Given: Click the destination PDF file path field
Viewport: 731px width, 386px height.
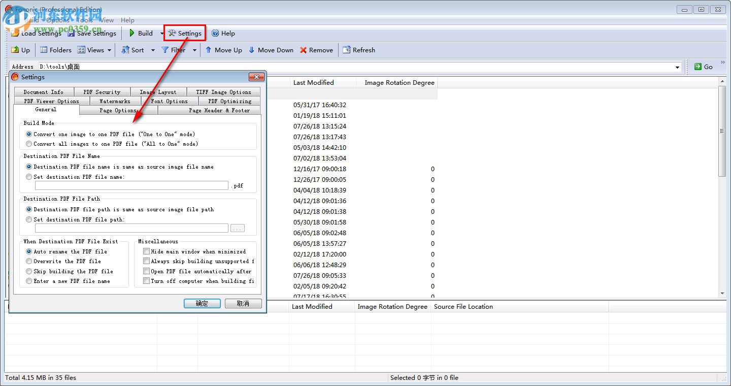Looking at the screenshot, I should (132, 229).
